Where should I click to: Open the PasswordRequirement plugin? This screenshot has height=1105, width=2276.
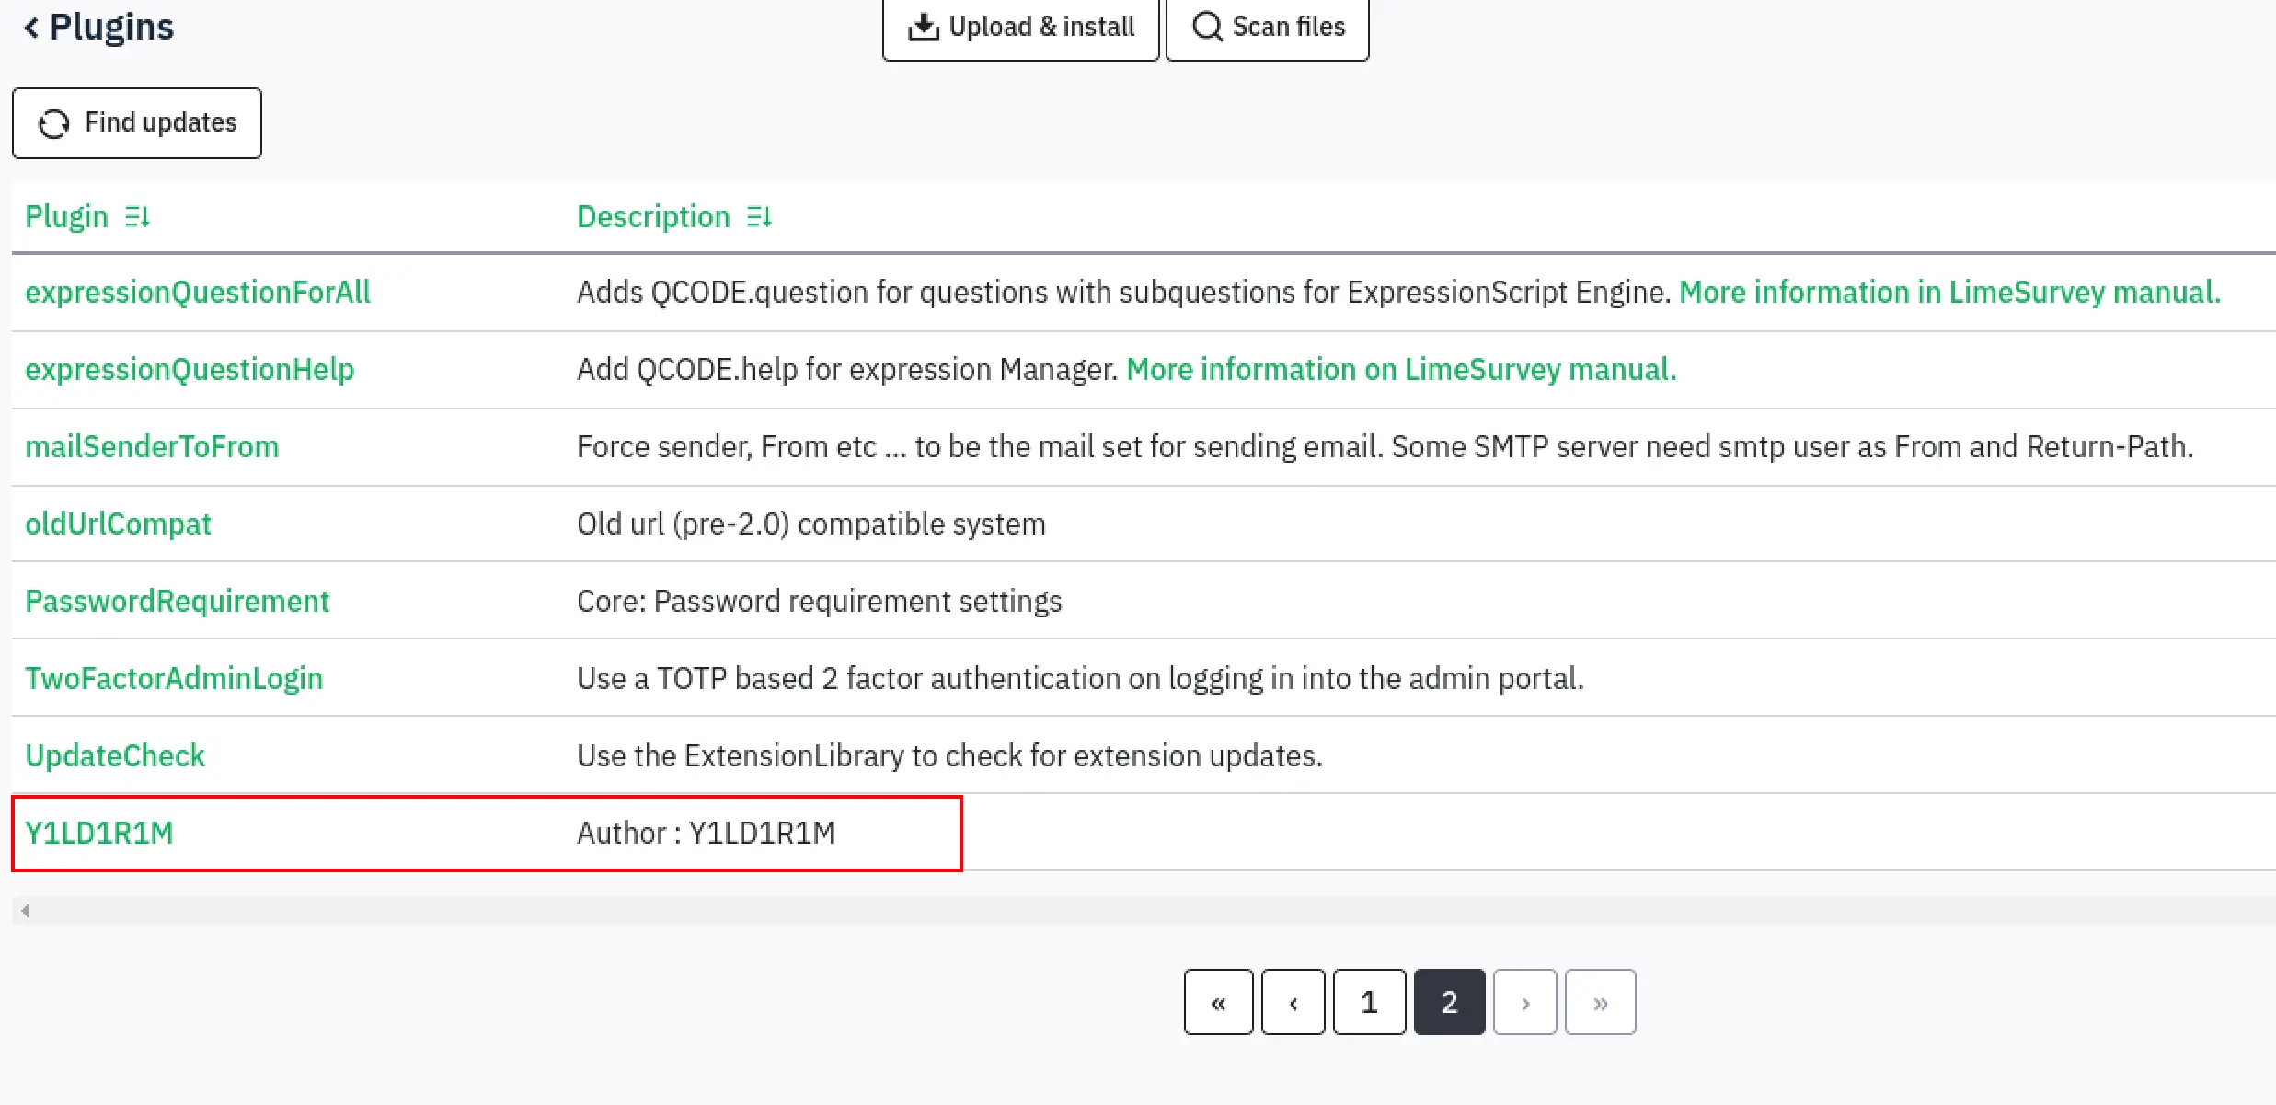pos(177,602)
